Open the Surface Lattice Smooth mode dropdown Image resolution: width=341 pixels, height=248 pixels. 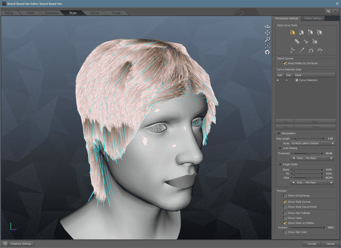(x=312, y=143)
